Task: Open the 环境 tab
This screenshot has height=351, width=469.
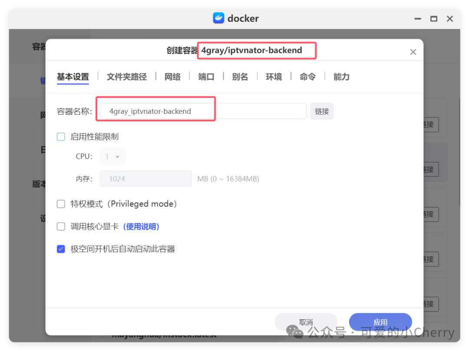Action: tap(274, 77)
